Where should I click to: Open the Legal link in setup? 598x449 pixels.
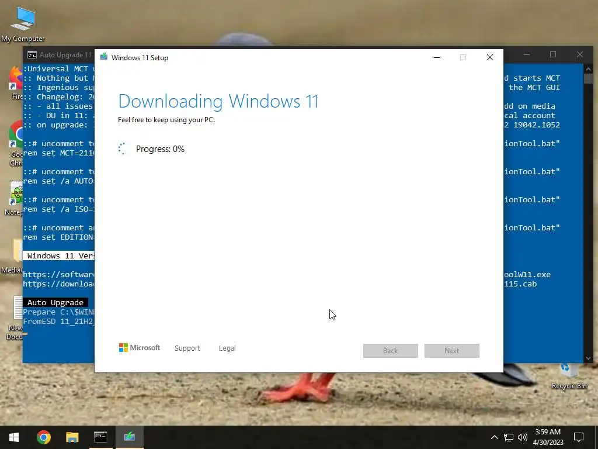click(x=227, y=348)
